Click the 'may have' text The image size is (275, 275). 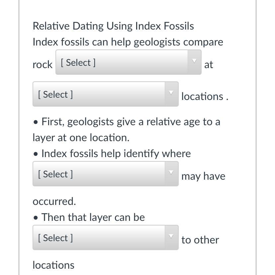point(203,176)
